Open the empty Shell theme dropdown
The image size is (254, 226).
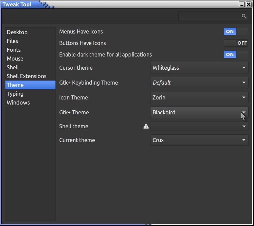coord(199,126)
